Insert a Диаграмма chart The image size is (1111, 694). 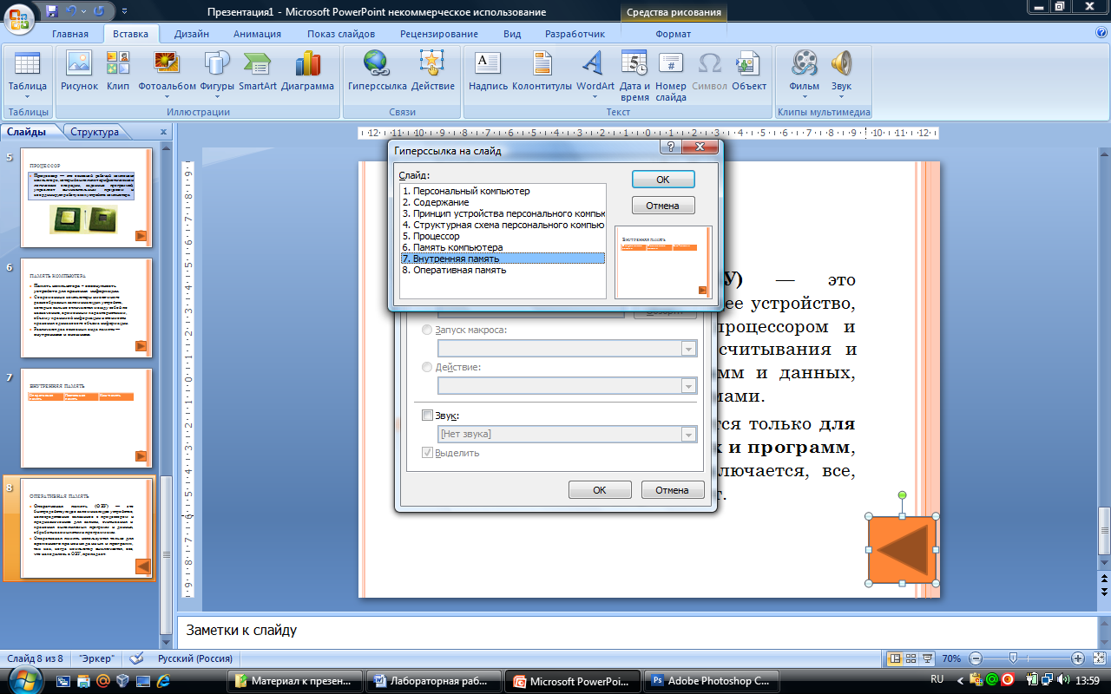pos(307,71)
